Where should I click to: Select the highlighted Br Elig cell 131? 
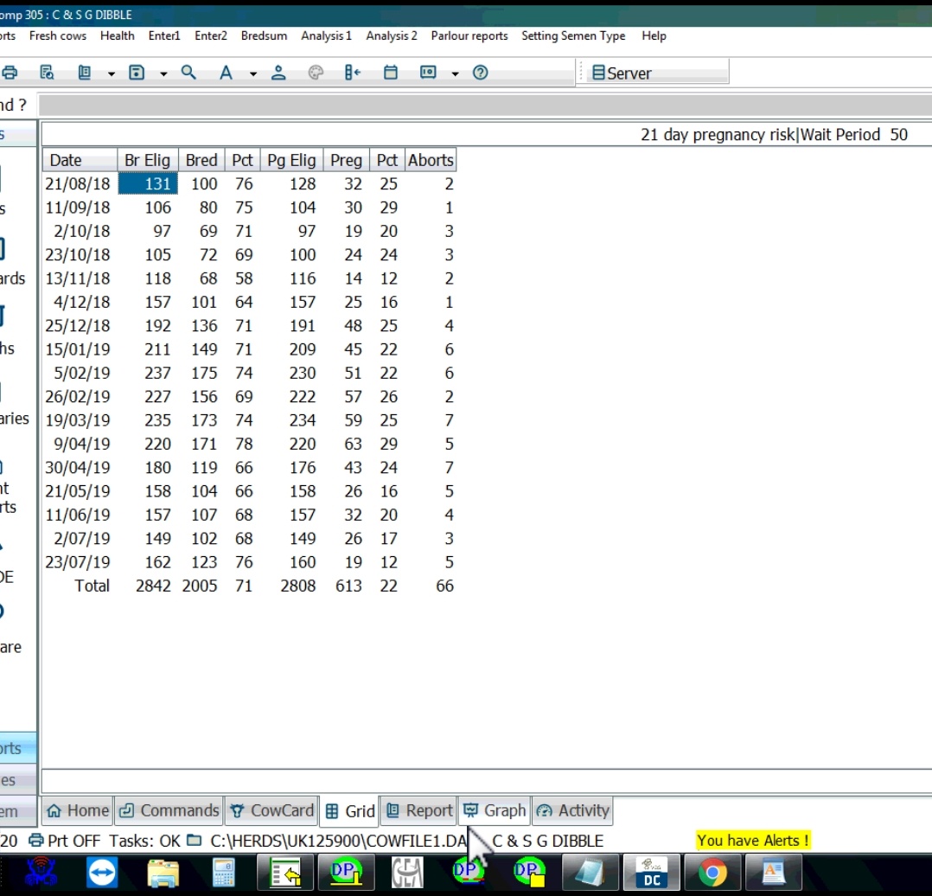[147, 183]
